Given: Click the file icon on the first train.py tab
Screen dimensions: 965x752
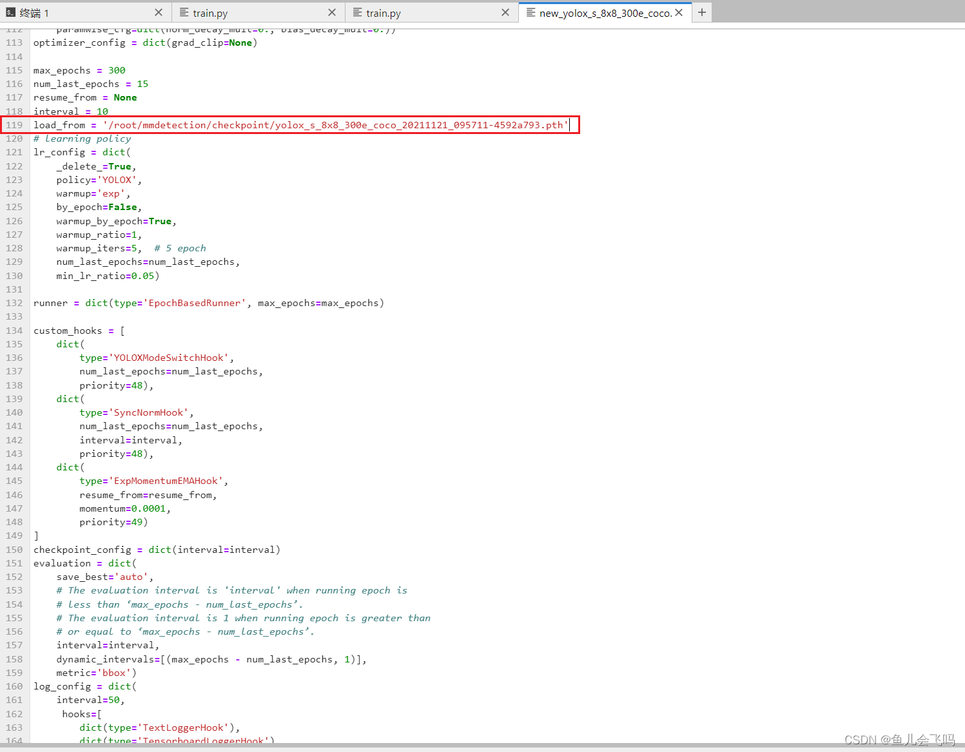Looking at the screenshot, I should (x=182, y=12).
